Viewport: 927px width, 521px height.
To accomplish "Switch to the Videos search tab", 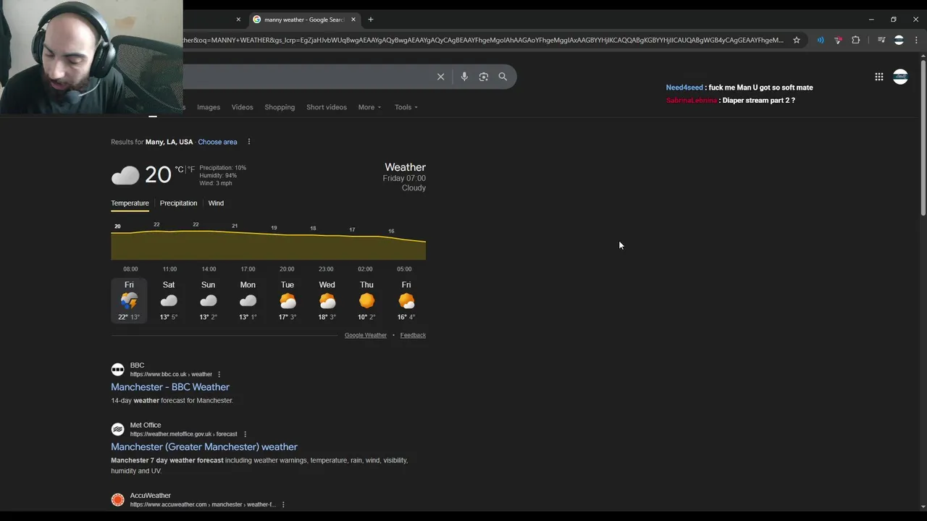I will coord(242,107).
